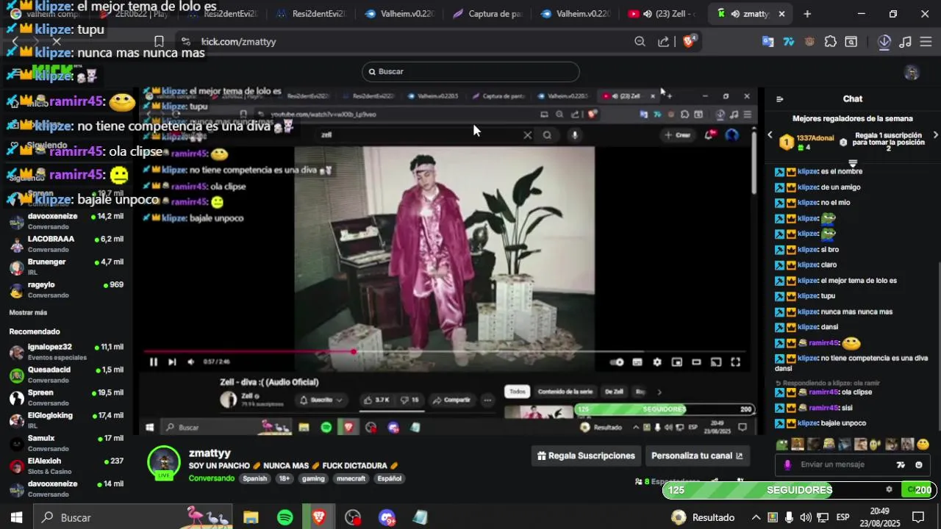The width and height of the screenshot is (941, 529).
Task: Click the taskbar volume speaker icon
Action: pyautogui.click(x=806, y=517)
